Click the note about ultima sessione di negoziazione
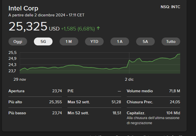196x136 pixels. pos(153,120)
